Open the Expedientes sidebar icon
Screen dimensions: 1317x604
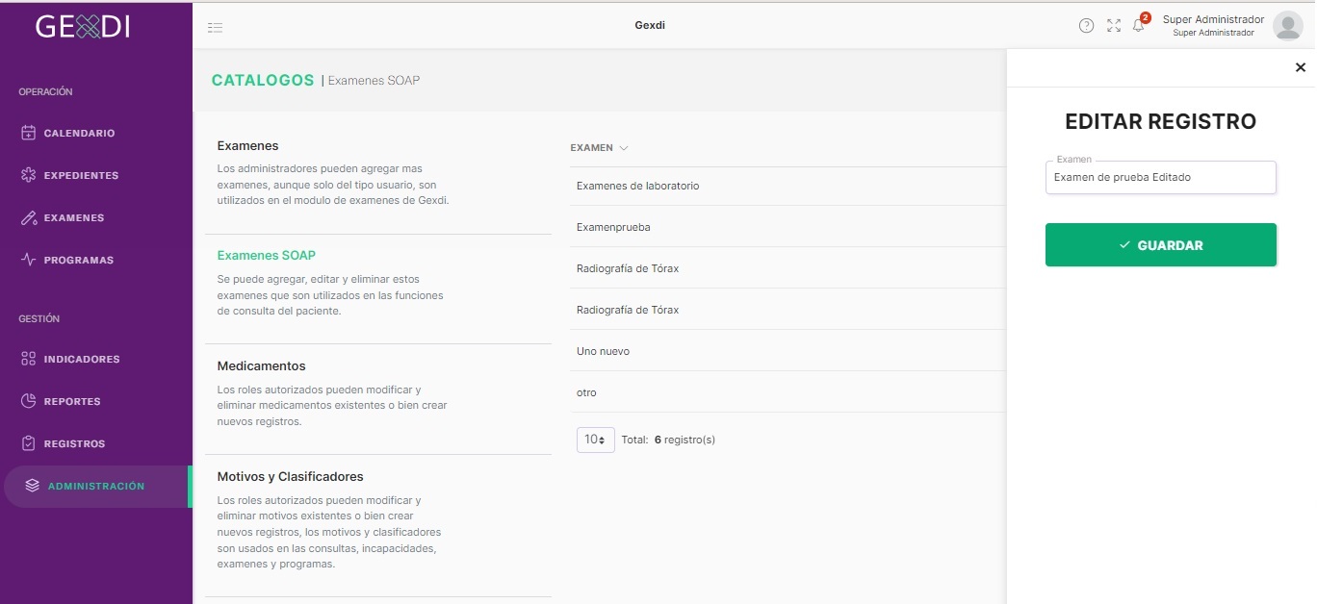click(x=29, y=175)
